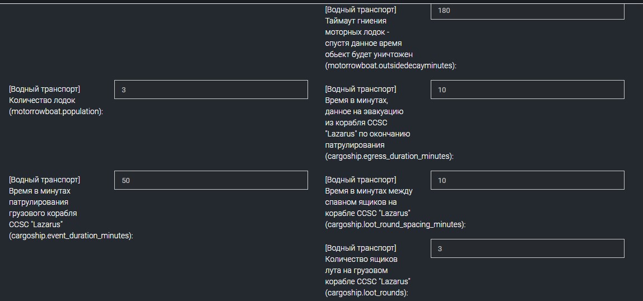
Task: Click the "(cargoship.loot_round_spacing_minutes):" key text
Action: click(395, 224)
